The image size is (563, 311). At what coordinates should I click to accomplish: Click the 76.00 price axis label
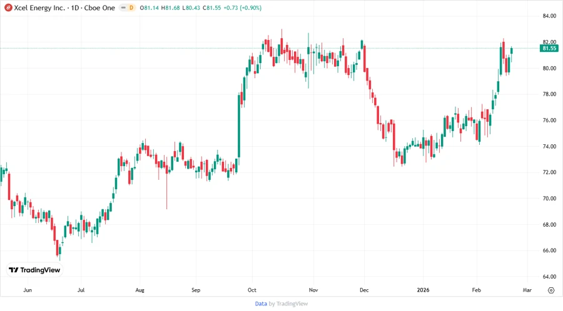(549, 121)
